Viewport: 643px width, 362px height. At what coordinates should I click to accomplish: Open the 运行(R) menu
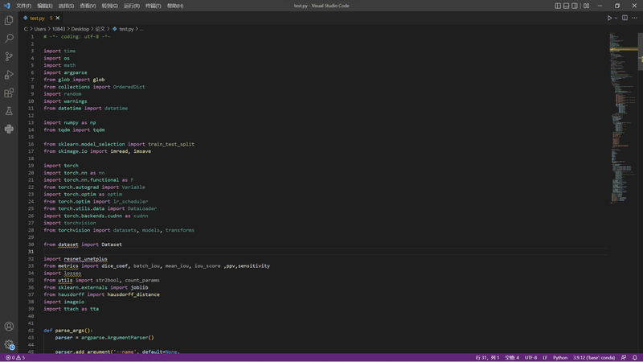pyautogui.click(x=132, y=6)
